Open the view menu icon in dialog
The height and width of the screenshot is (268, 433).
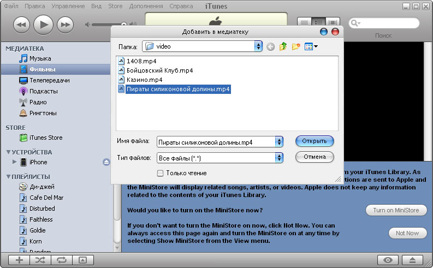[311, 46]
